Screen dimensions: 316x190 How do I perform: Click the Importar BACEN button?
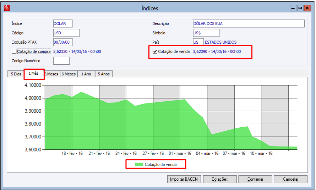184,179
